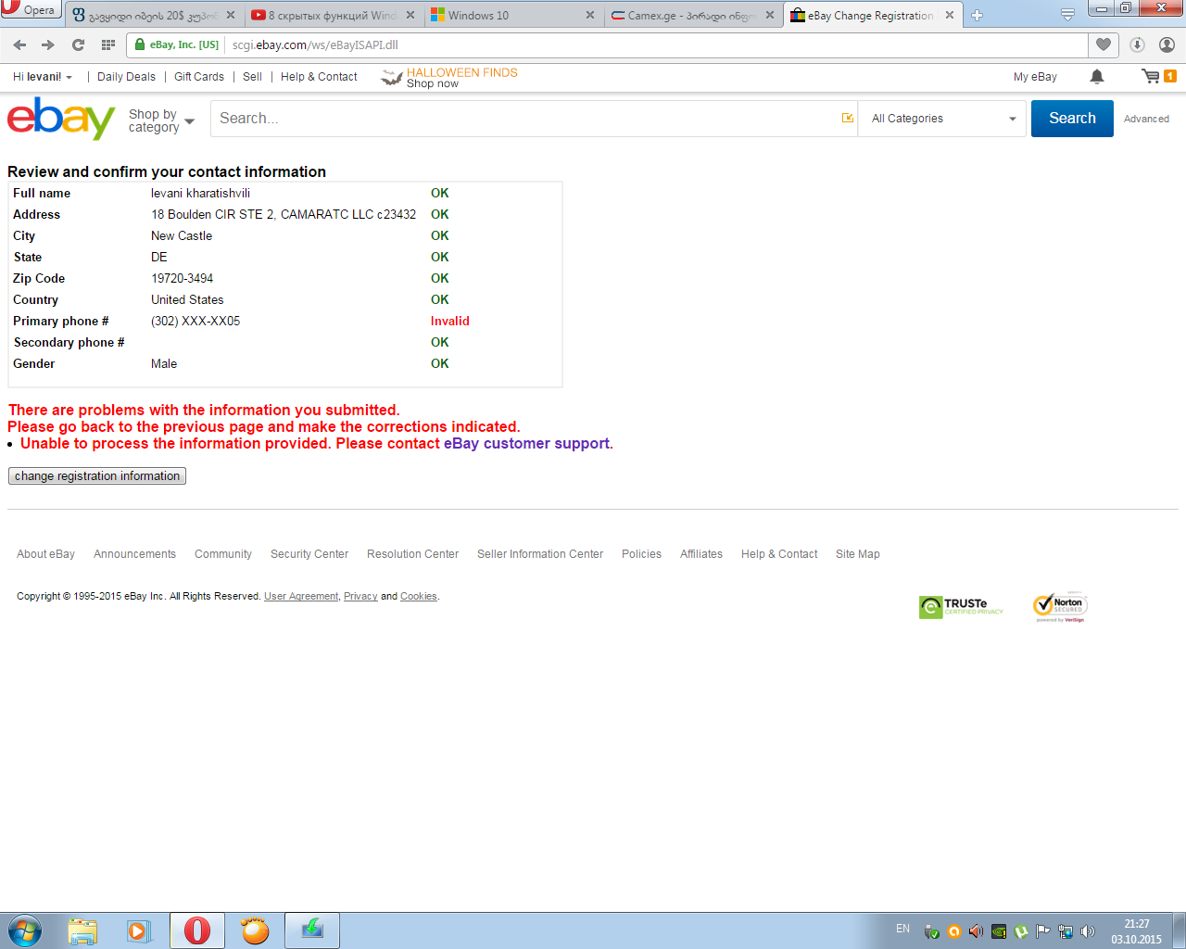This screenshot has height=949, width=1186.
Task: Reload the current page
Action: (x=78, y=44)
